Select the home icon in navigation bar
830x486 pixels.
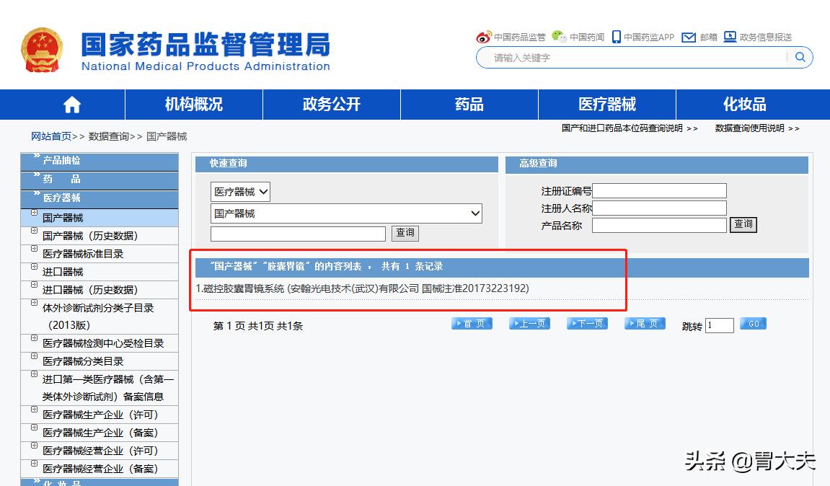pyautogui.click(x=71, y=105)
